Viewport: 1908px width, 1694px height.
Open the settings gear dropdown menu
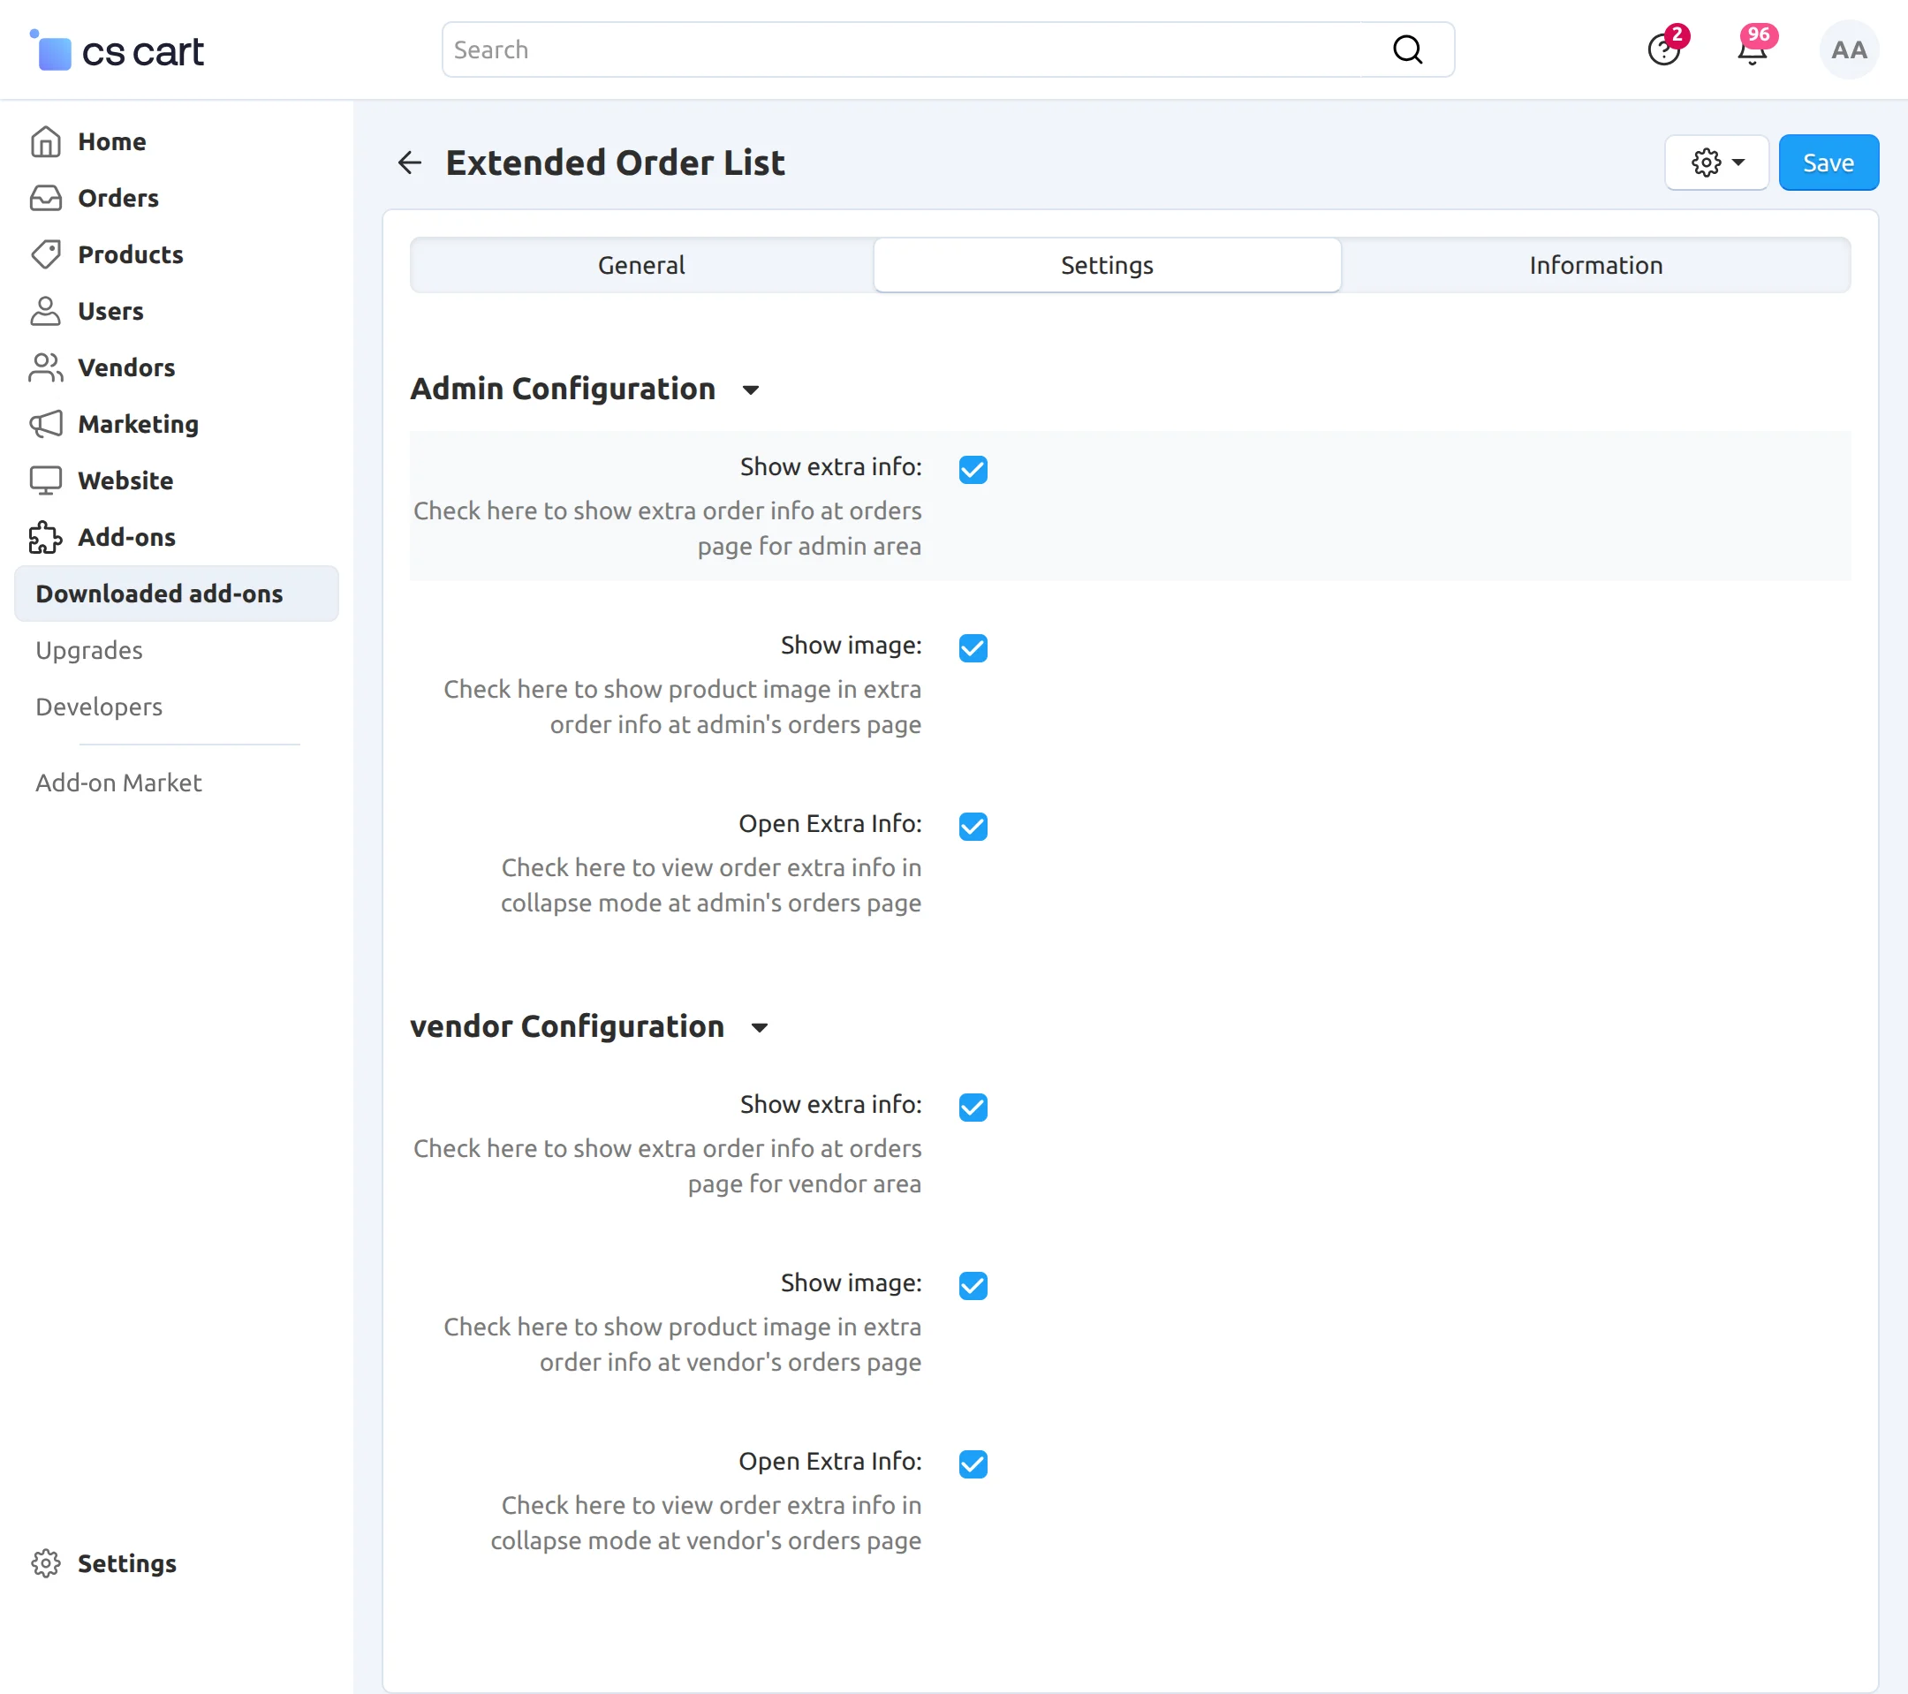[x=1715, y=162]
